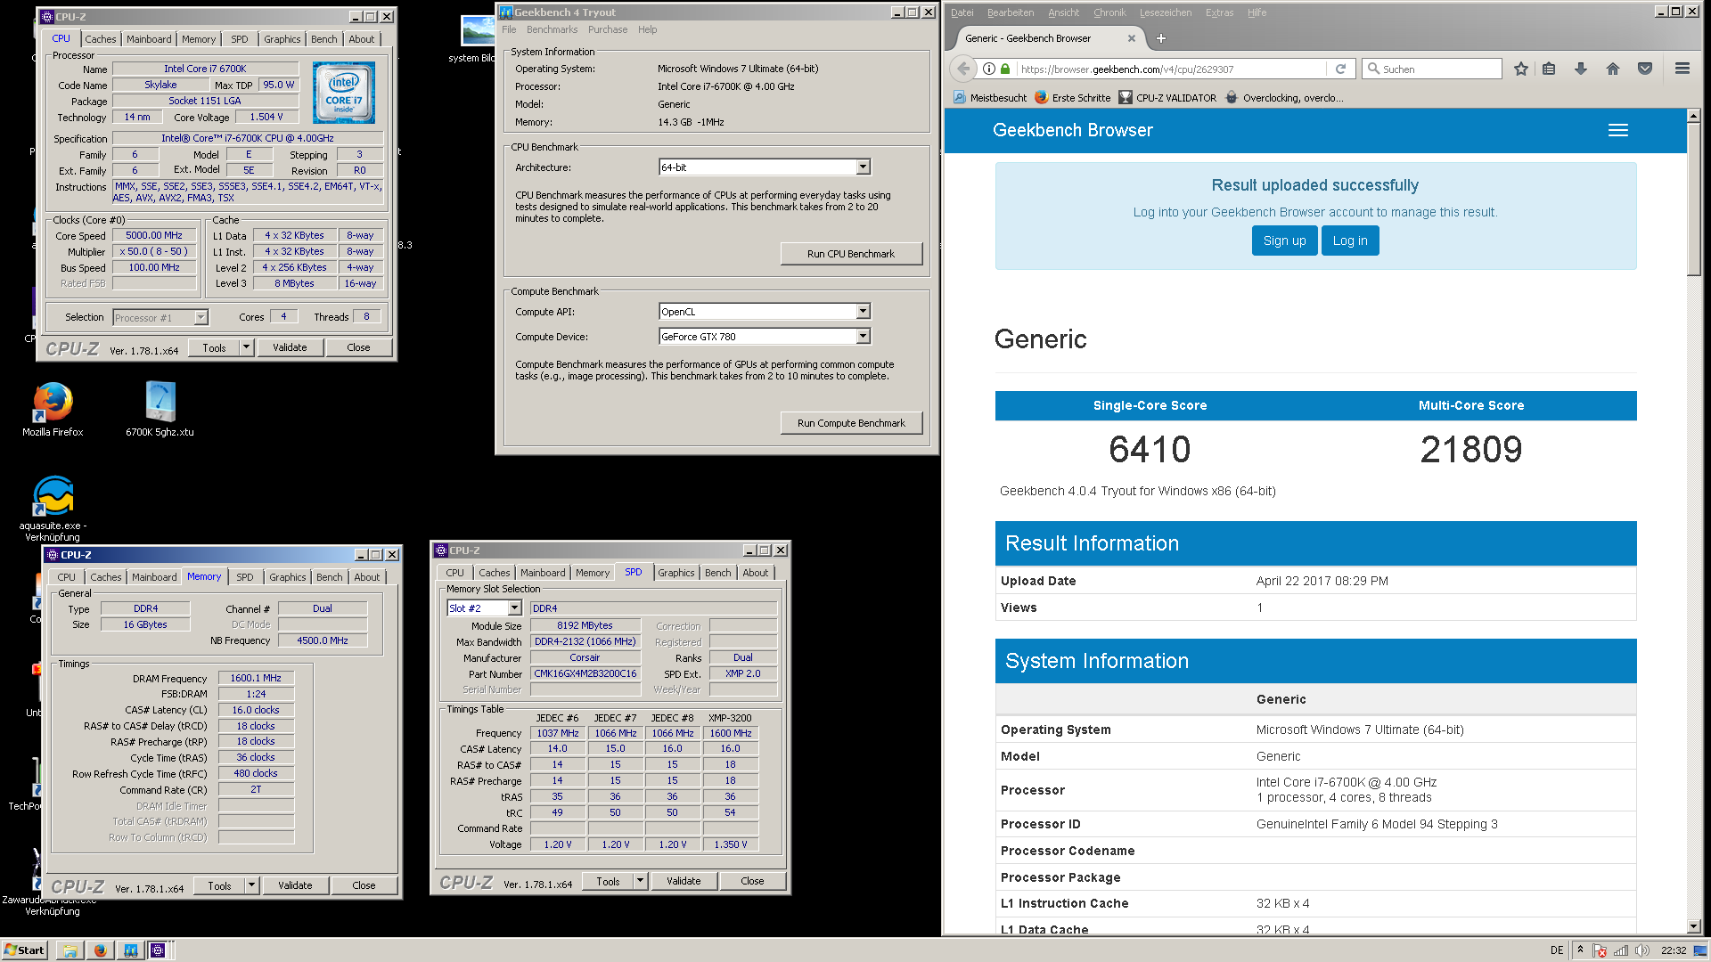Click the Geekbench Browser header title
The width and height of the screenshot is (1711, 962).
point(1072,130)
